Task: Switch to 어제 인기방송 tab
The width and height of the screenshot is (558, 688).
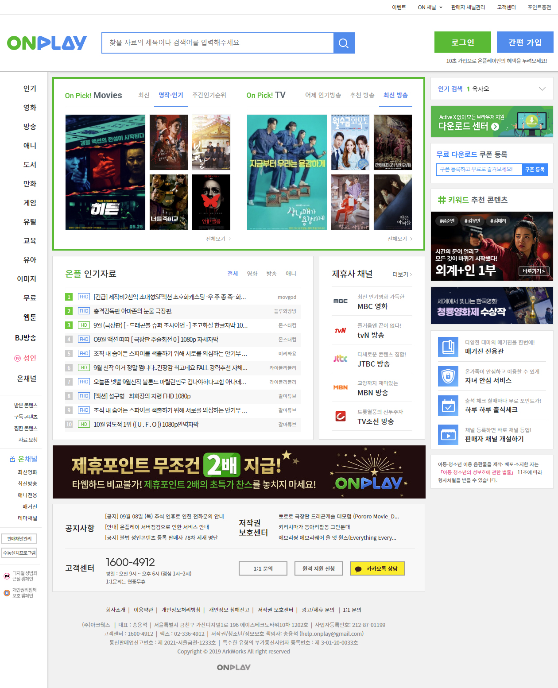Action: (x=323, y=95)
